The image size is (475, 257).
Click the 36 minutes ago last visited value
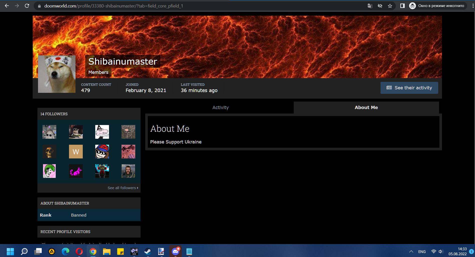click(199, 91)
